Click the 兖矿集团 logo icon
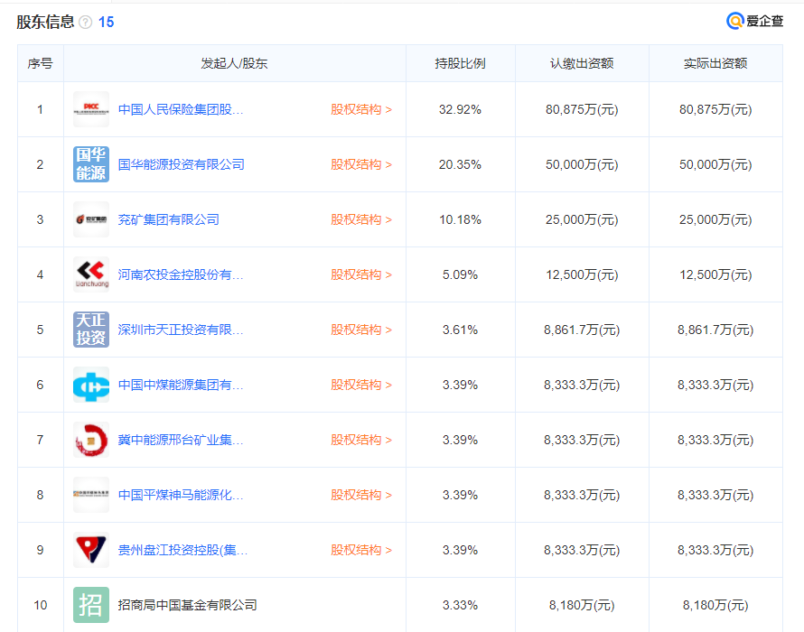804x632 pixels. tap(90, 219)
